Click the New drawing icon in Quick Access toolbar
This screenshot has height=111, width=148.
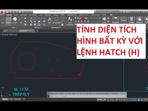point(7,12)
